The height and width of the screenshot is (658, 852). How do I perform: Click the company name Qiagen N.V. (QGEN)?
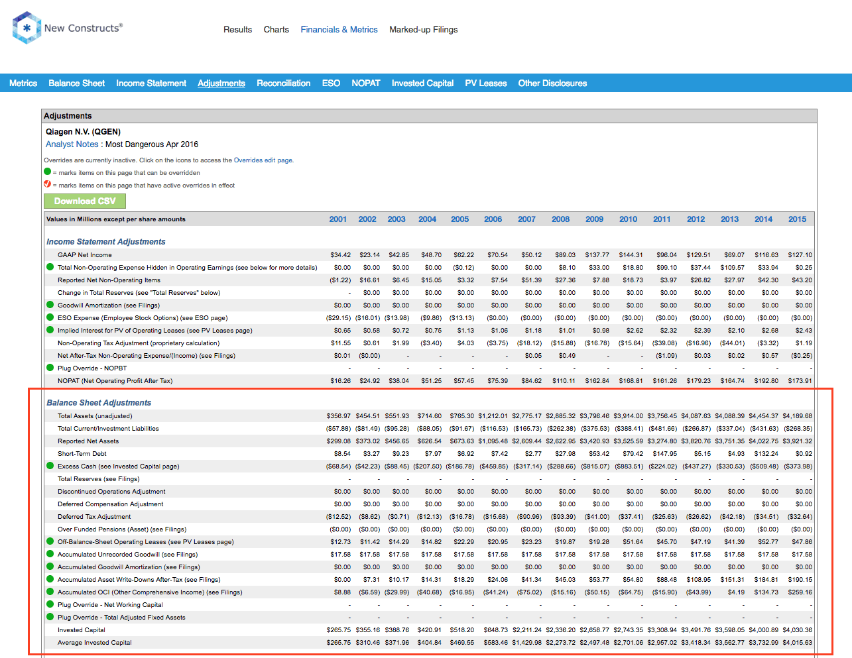[x=83, y=132]
